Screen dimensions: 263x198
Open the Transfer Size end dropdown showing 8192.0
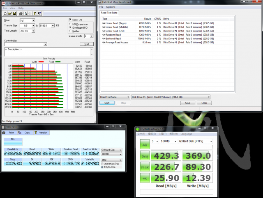click(53, 25)
